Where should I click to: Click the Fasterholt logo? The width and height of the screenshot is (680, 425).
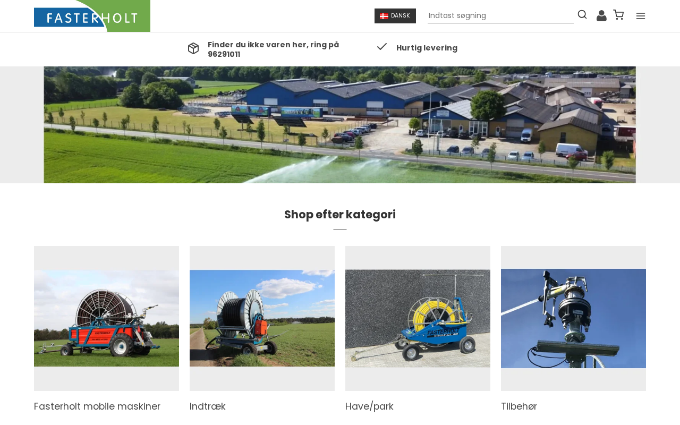click(x=92, y=16)
